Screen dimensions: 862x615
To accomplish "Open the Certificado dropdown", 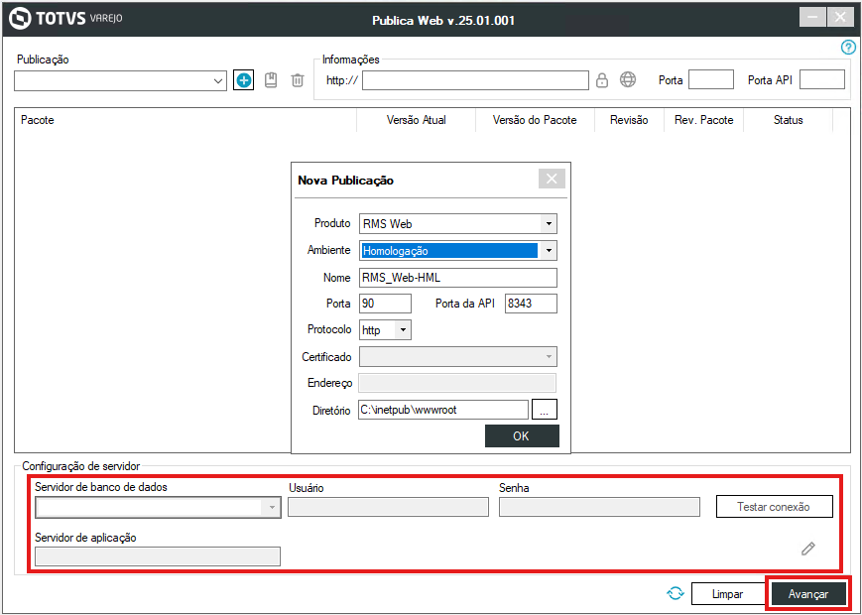I will (549, 357).
